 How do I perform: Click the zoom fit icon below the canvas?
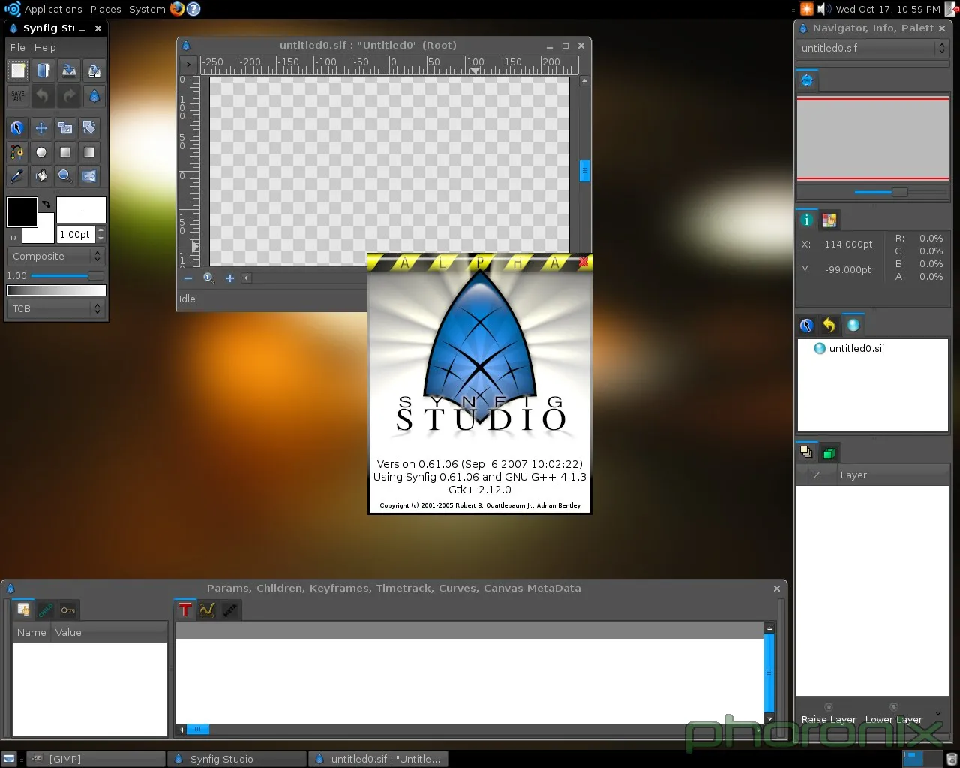(x=208, y=278)
